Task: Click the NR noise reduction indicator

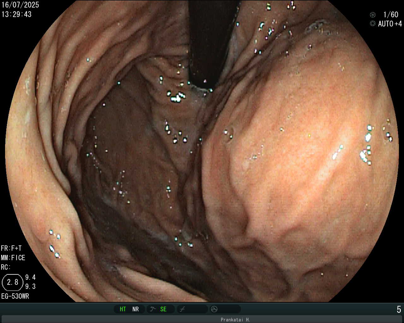Action: click(x=135, y=309)
